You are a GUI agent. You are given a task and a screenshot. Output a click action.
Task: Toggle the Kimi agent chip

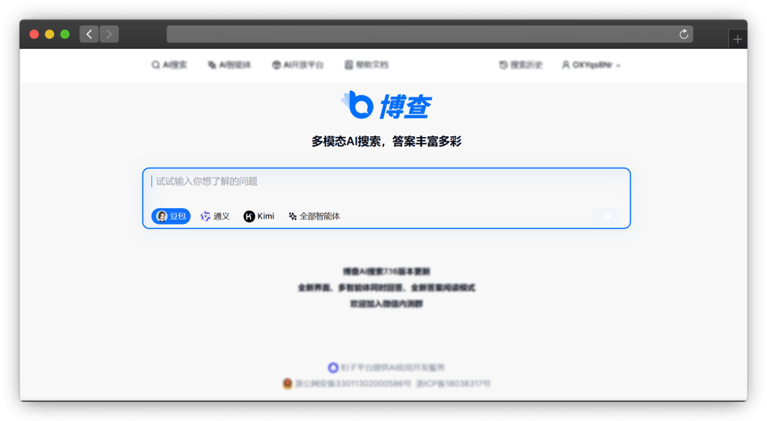tap(258, 216)
